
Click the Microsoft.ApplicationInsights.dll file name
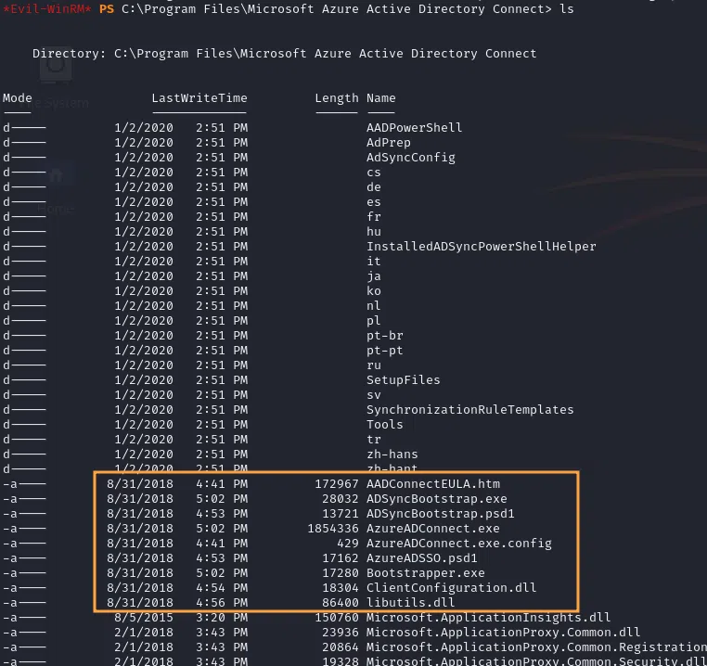coord(488,617)
